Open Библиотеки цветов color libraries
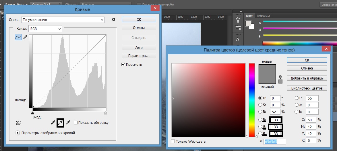The image size is (337, 151). [307, 88]
